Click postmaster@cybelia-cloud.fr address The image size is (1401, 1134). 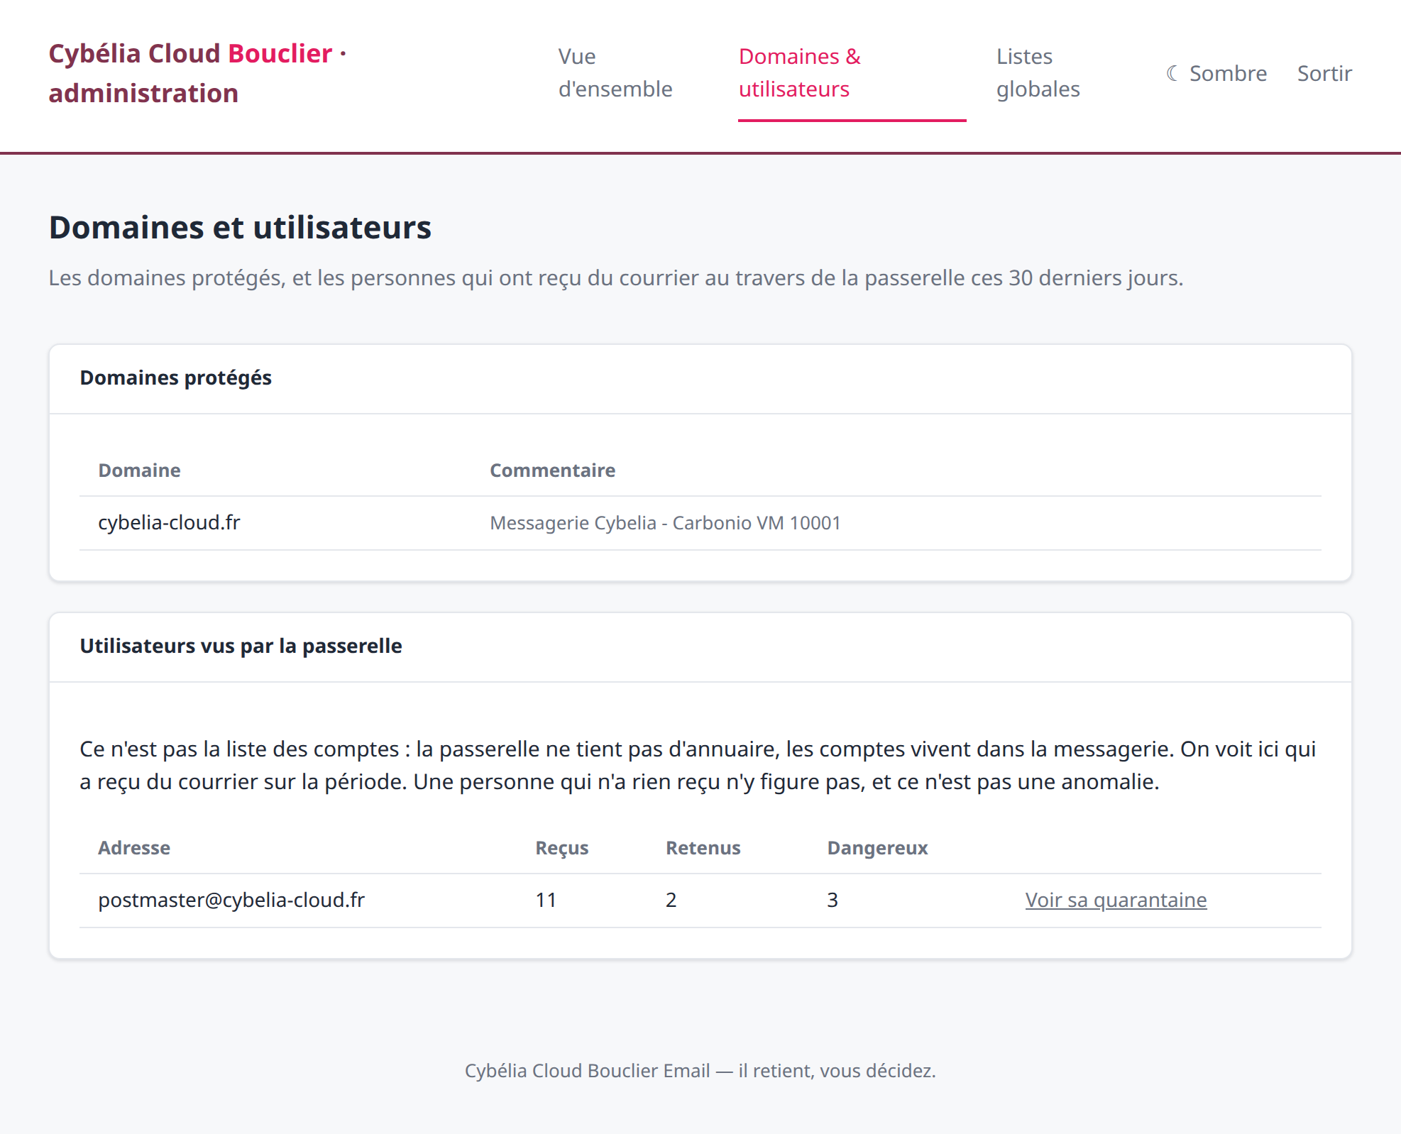tap(231, 900)
